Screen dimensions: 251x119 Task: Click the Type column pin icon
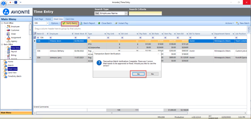click(x=105, y=34)
